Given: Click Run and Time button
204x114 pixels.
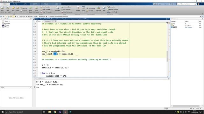Looking at the screenshot, I should tap(66, 9).
